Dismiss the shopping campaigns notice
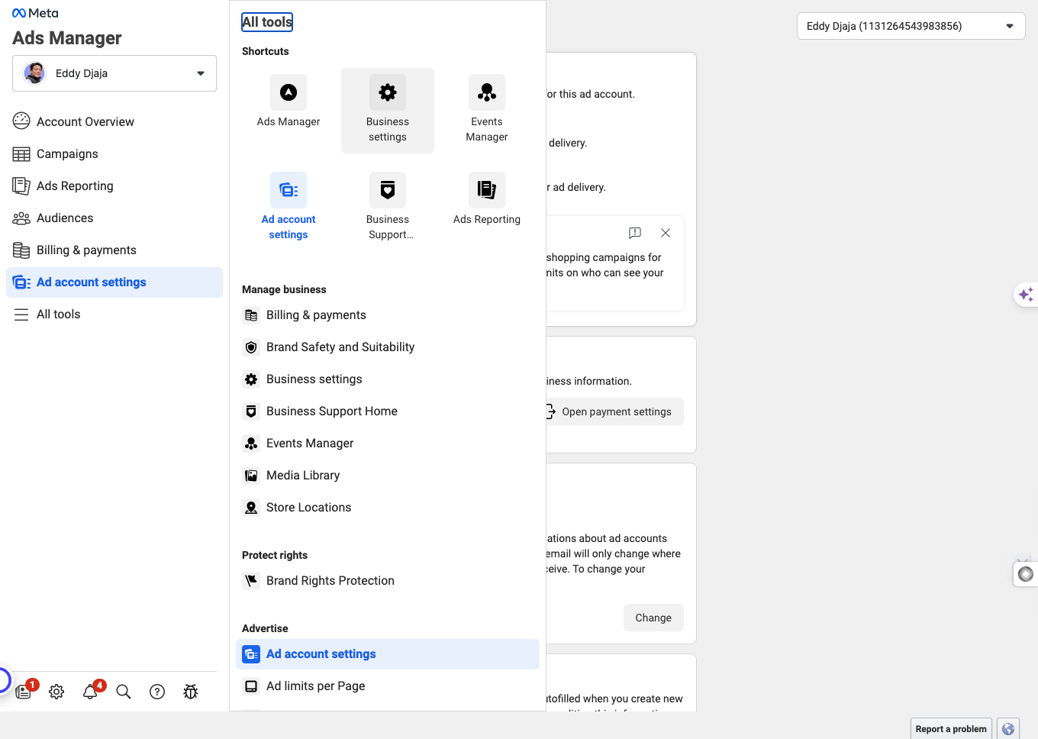 666,233
